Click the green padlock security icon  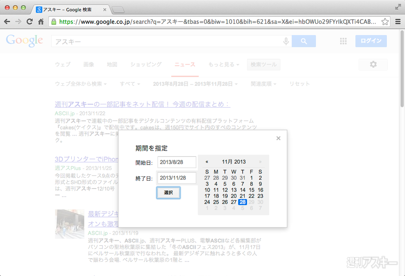(54, 22)
